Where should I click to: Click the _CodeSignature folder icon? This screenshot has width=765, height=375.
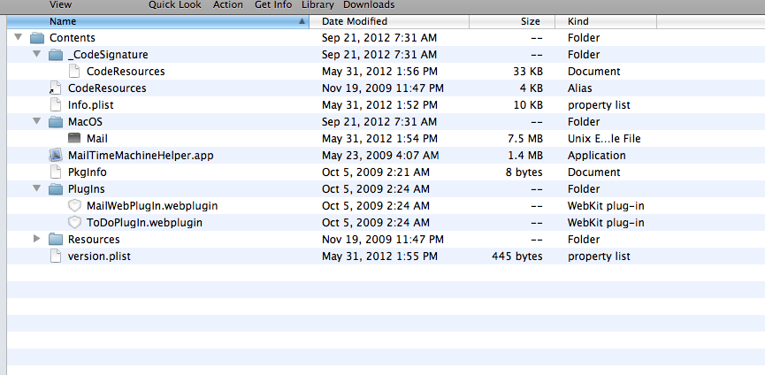pyautogui.click(x=56, y=55)
